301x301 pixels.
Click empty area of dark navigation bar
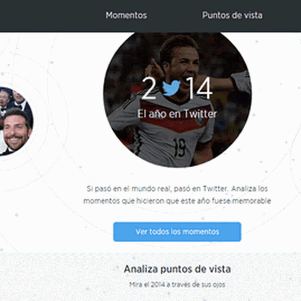click(x=48, y=15)
